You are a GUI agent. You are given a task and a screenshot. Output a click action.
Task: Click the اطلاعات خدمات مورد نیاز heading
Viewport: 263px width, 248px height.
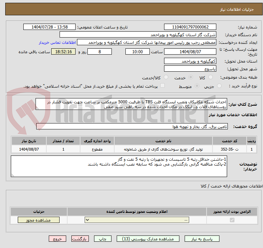tap(233, 115)
